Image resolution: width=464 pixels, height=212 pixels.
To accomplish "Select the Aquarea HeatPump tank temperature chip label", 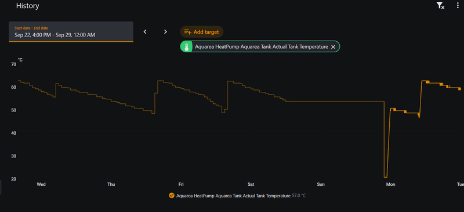I will [x=262, y=47].
